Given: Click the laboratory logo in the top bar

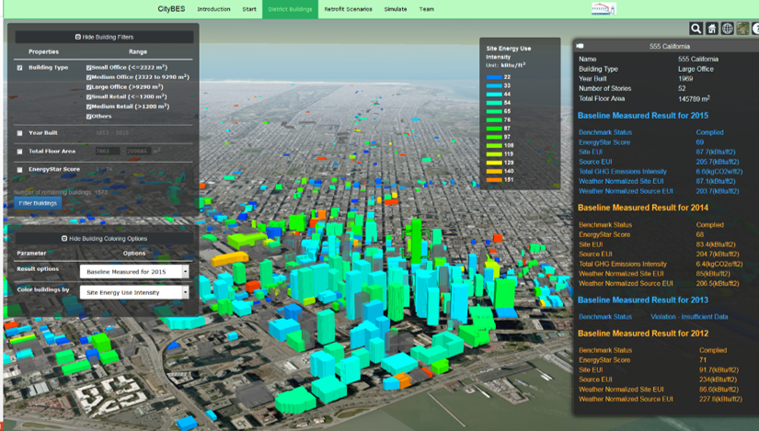Looking at the screenshot, I should coord(604,8).
